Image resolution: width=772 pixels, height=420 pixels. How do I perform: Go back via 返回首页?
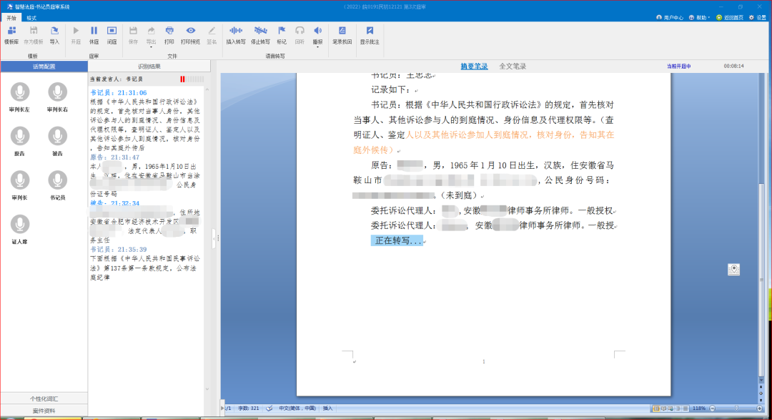pyautogui.click(x=730, y=18)
